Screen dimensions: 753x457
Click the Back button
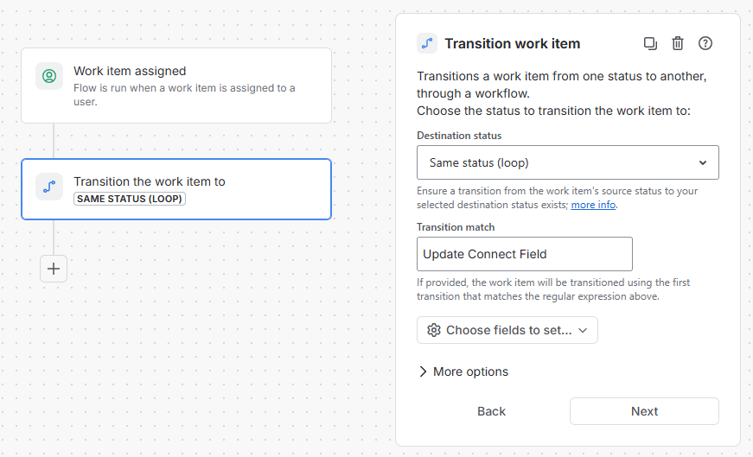coord(491,411)
